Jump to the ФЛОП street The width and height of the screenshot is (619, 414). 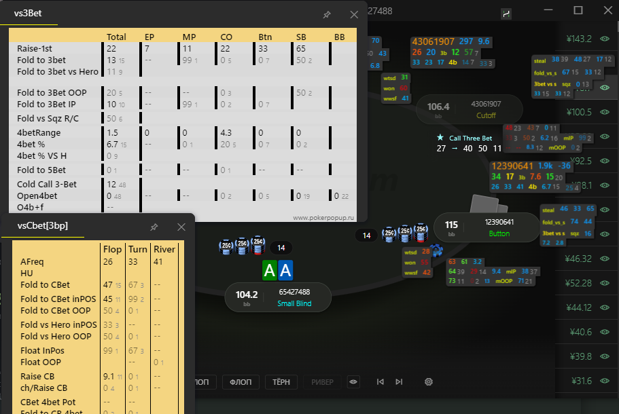(241, 381)
